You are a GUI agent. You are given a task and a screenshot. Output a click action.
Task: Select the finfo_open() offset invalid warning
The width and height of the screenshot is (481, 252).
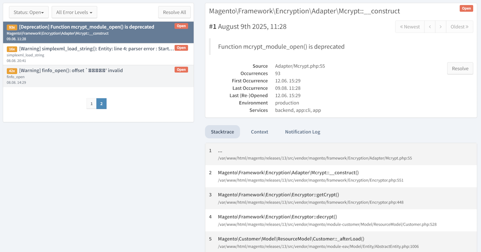pos(98,76)
